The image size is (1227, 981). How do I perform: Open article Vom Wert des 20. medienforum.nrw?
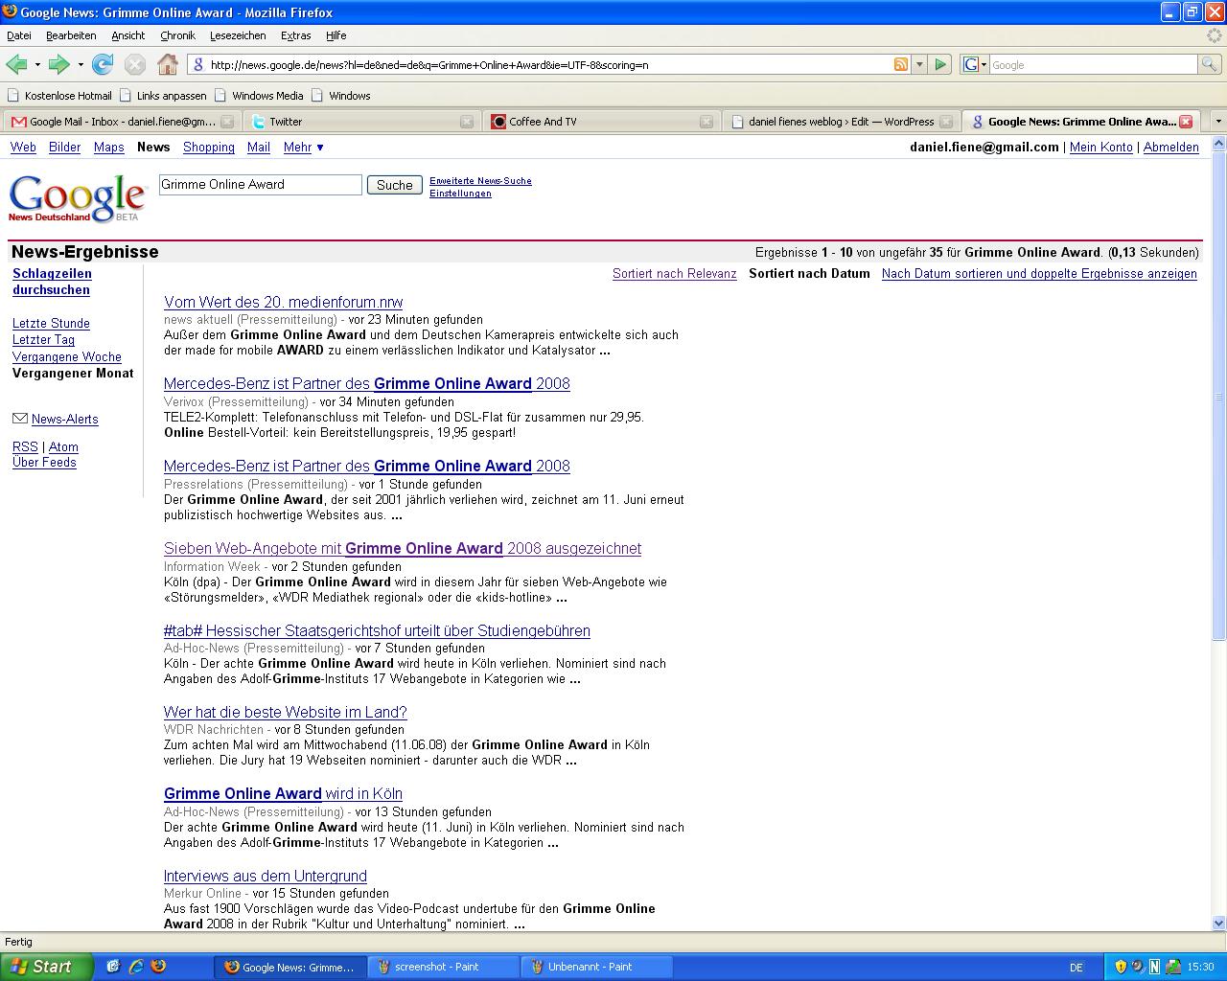point(283,302)
